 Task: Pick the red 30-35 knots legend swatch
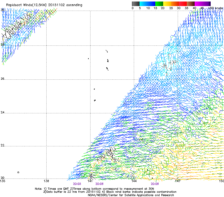[183, 4]
